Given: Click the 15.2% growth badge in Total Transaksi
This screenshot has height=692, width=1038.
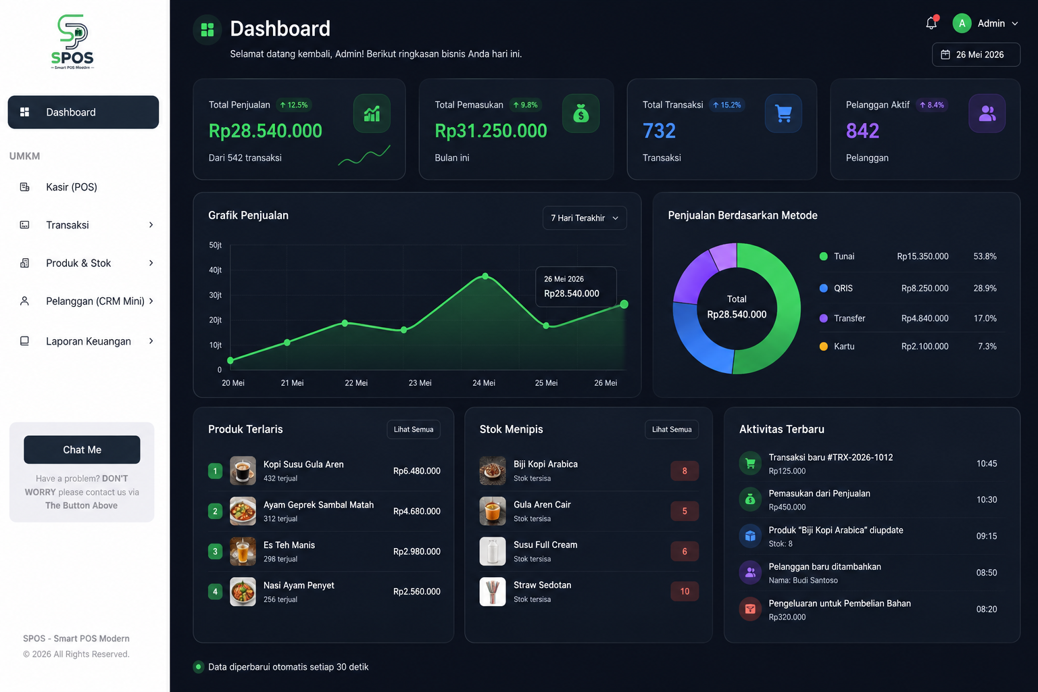Looking at the screenshot, I should (727, 105).
